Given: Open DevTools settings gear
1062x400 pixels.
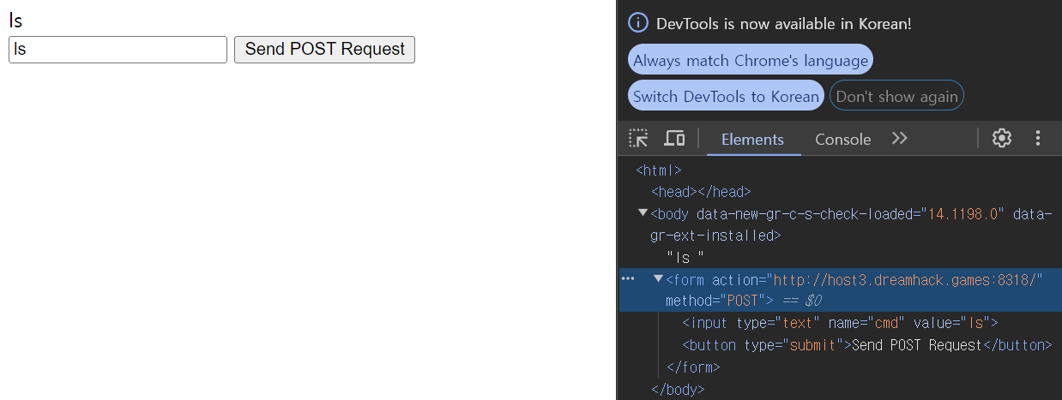Looking at the screenshot, I should [1002, 138].
